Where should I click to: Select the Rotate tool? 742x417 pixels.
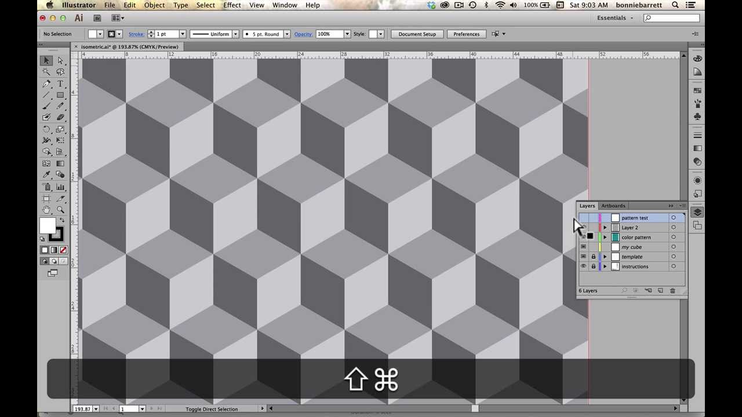46,130
